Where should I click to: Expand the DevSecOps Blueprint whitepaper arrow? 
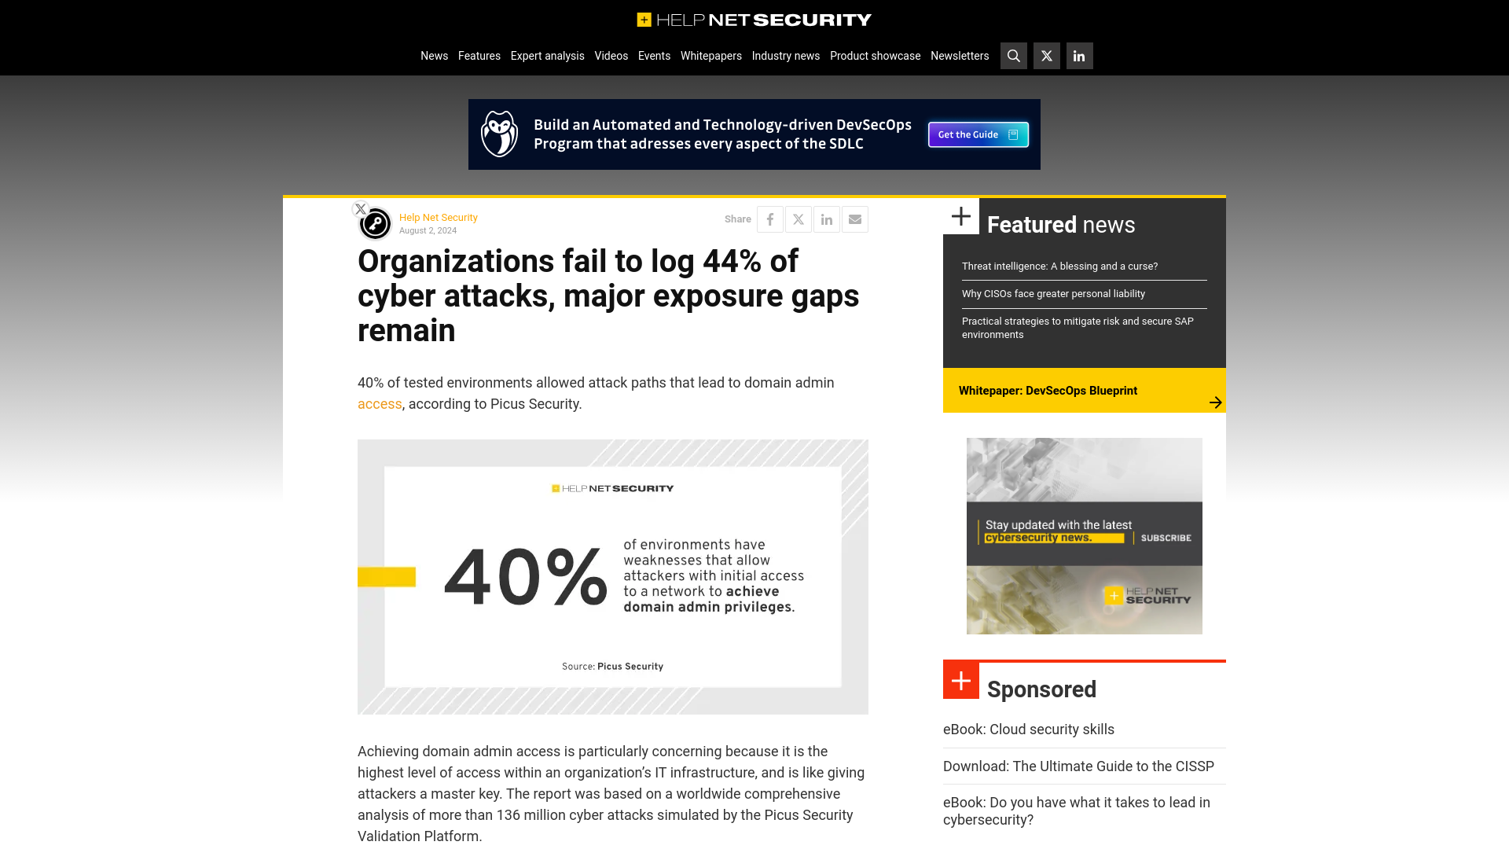[1216, 402]
